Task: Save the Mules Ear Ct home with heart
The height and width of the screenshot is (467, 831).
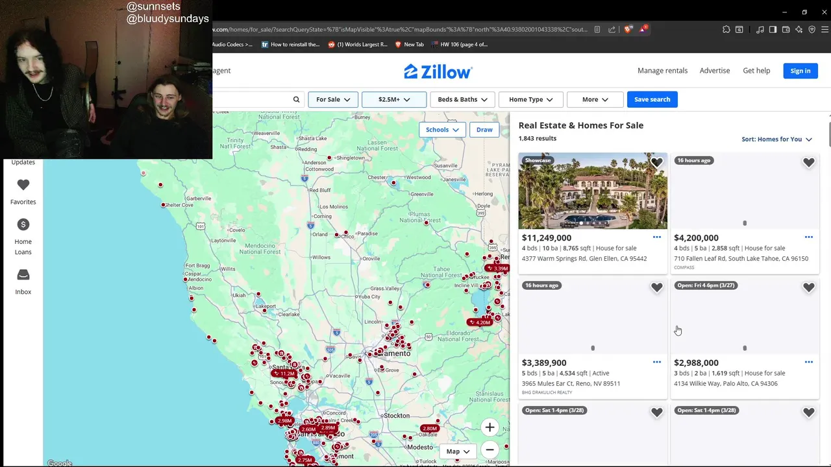Action: point(656,287)
